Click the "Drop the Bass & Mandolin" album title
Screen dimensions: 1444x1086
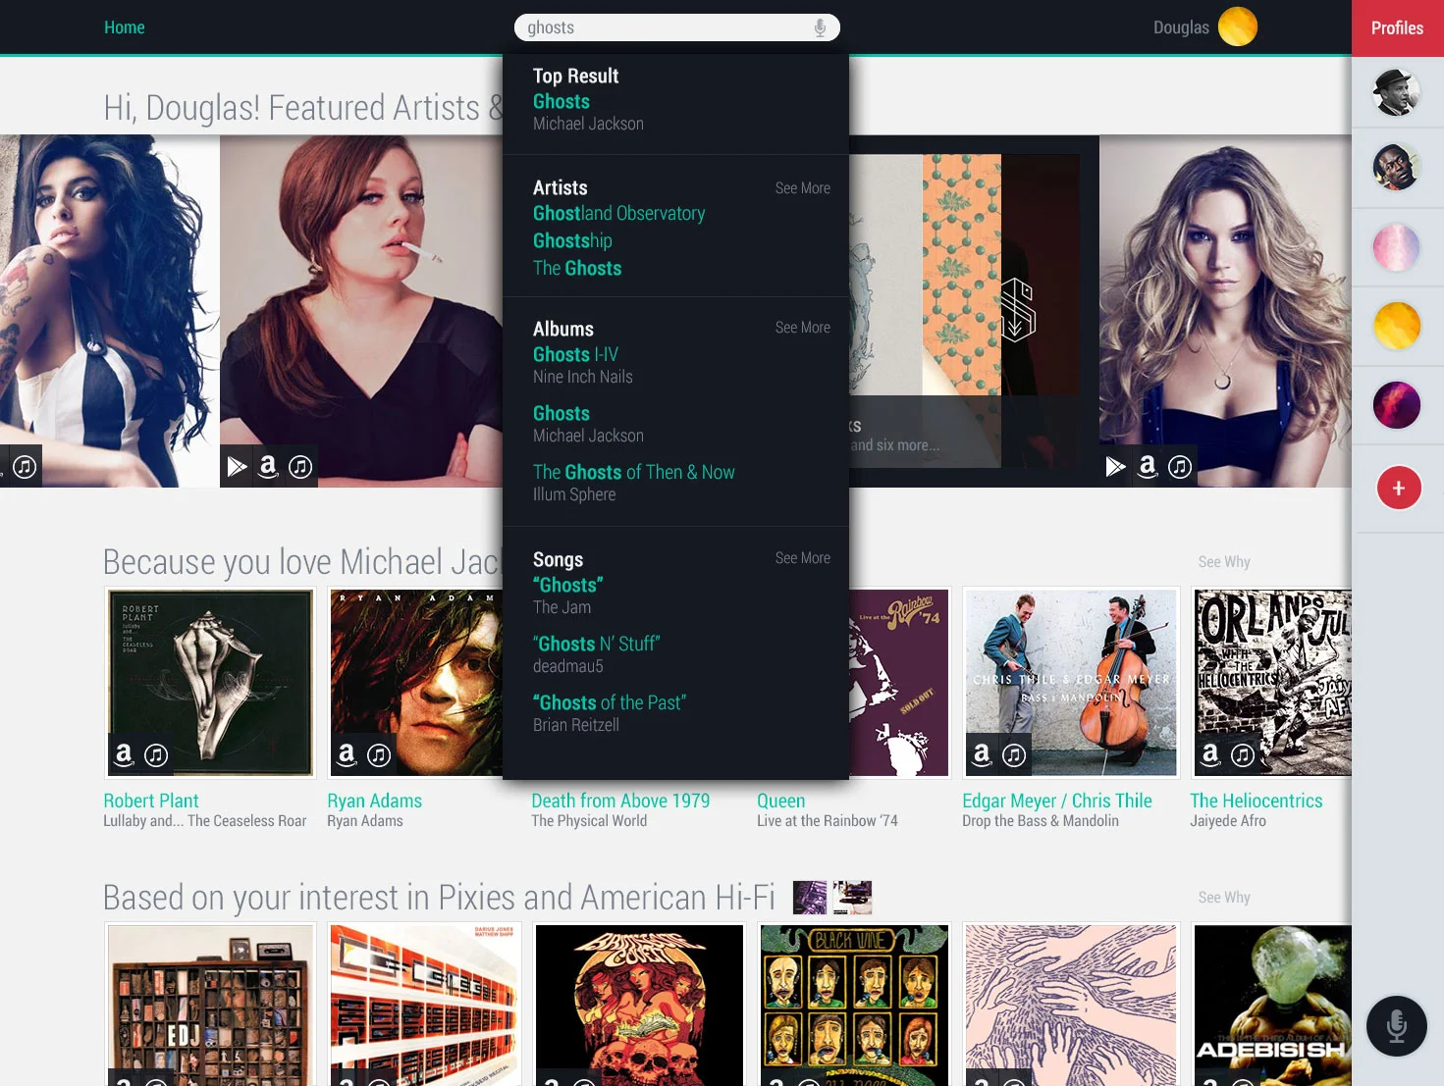[x=1041, y=821]
